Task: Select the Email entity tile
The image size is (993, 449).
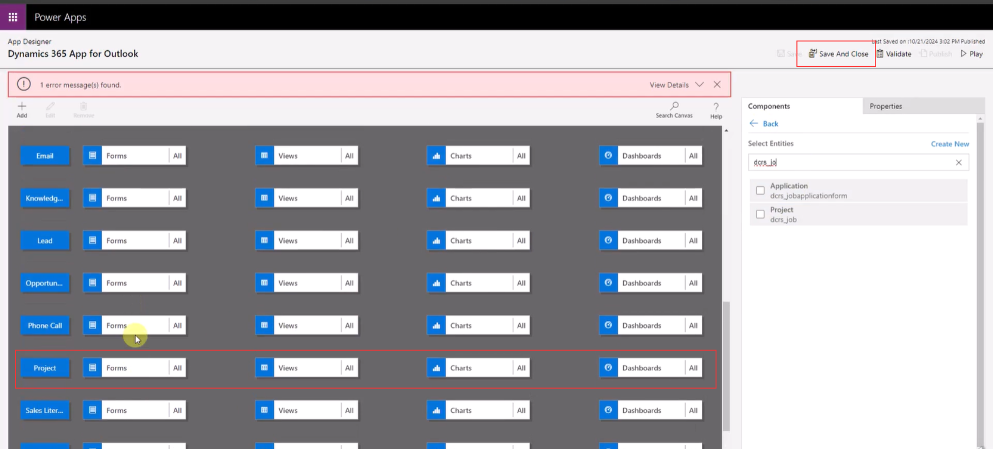Action: tap(45, 156)
